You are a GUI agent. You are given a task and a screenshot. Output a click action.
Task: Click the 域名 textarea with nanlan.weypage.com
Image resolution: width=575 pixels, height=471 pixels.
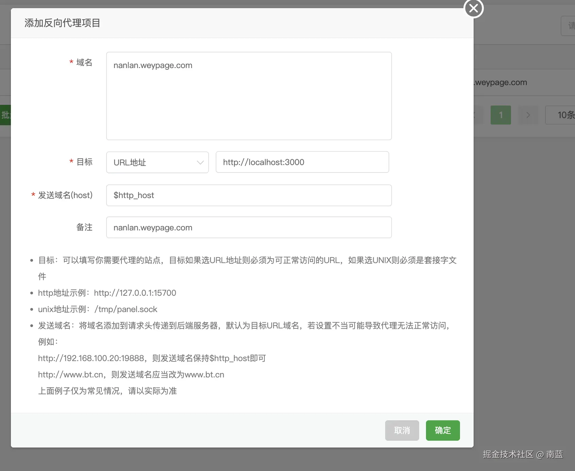point(249,96)
